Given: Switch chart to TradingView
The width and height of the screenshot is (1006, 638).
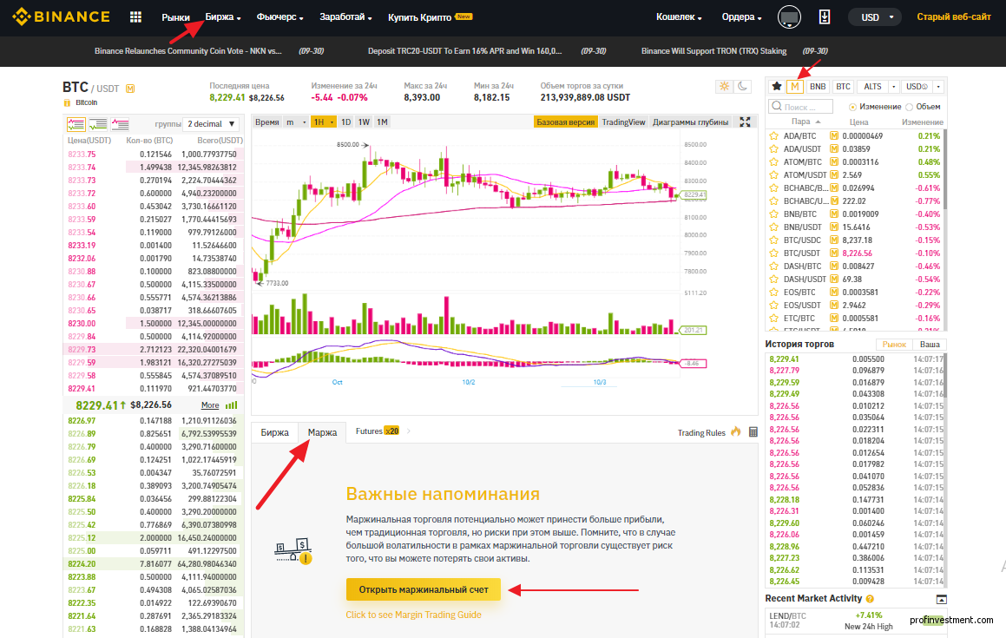Looking at the screenshot, I should click(623, 122).
